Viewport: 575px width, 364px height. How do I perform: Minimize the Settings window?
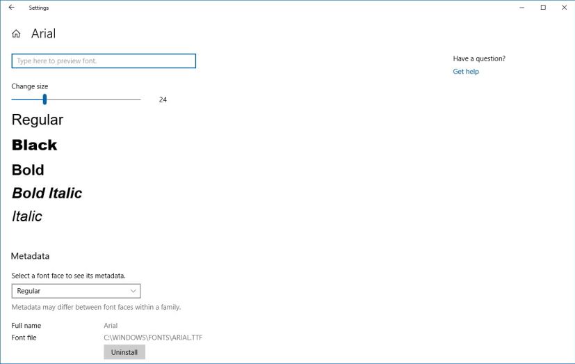522,8
